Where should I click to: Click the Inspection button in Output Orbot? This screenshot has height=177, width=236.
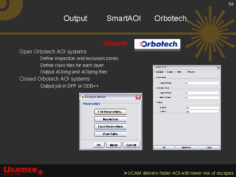point(110,119)
